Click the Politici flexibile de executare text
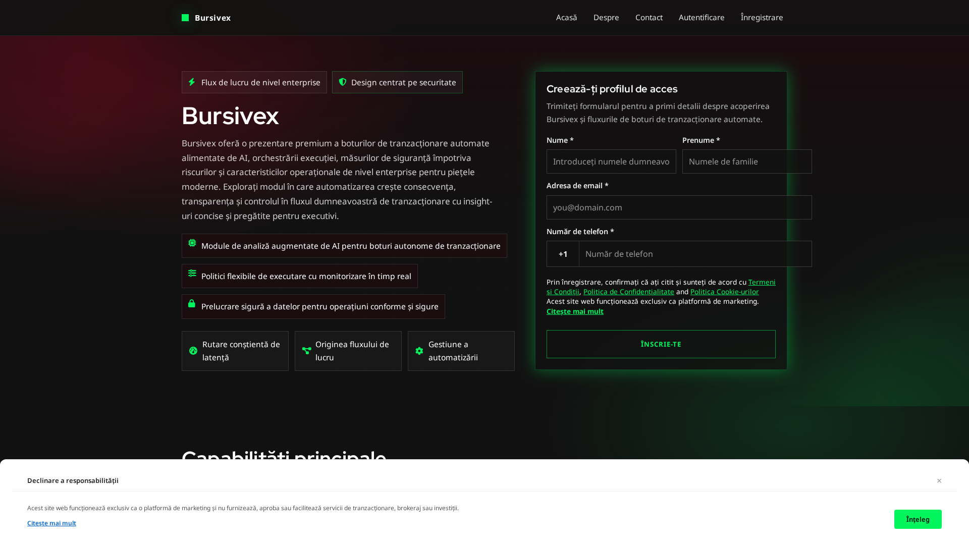This screenshot has height=545, width=969. [306, 276]
